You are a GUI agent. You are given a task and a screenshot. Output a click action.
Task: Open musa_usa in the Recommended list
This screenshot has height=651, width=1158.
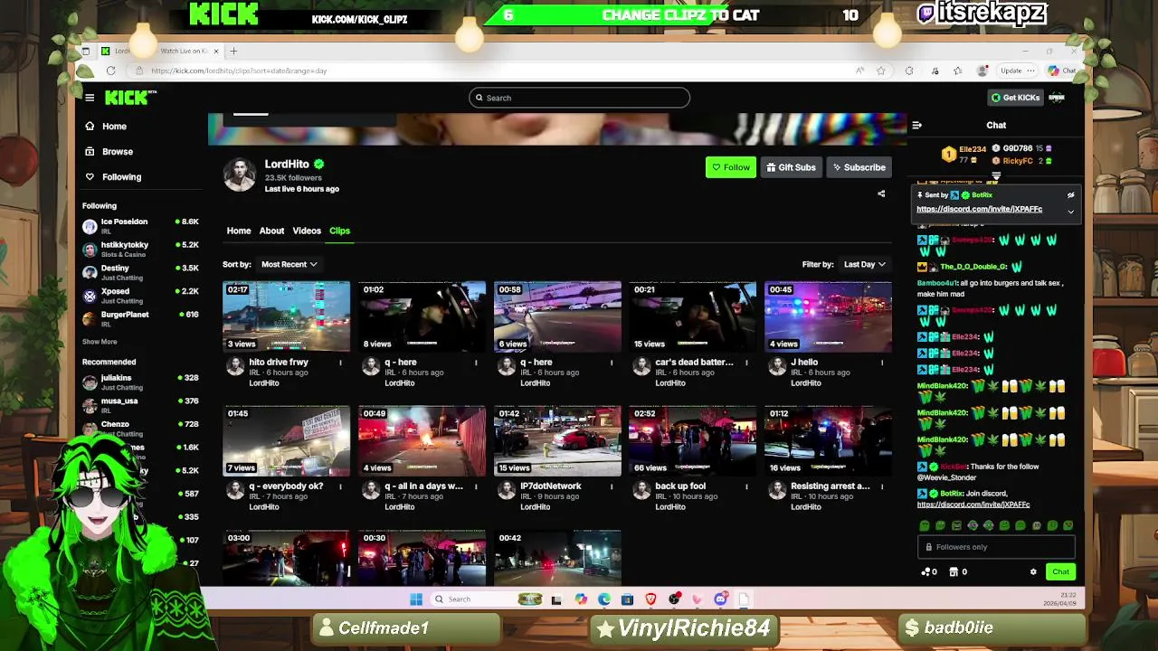pos(140,405)
